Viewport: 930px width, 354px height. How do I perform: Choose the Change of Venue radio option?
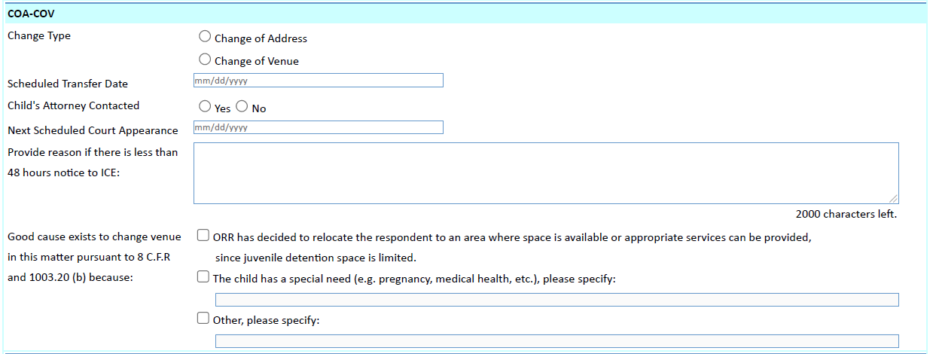pos(205,60)
